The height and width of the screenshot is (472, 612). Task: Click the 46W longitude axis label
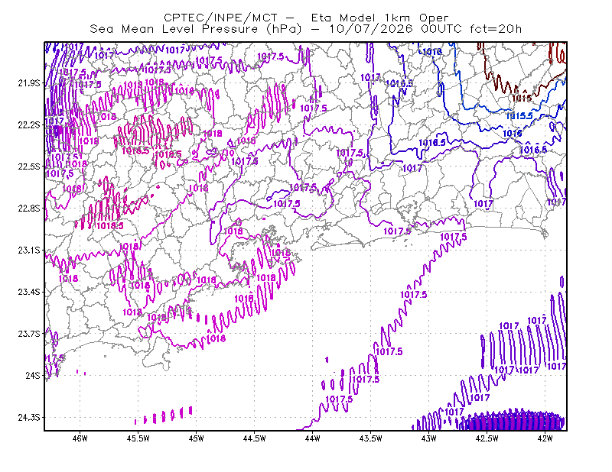pyautogui.click(x=80, y=438)
